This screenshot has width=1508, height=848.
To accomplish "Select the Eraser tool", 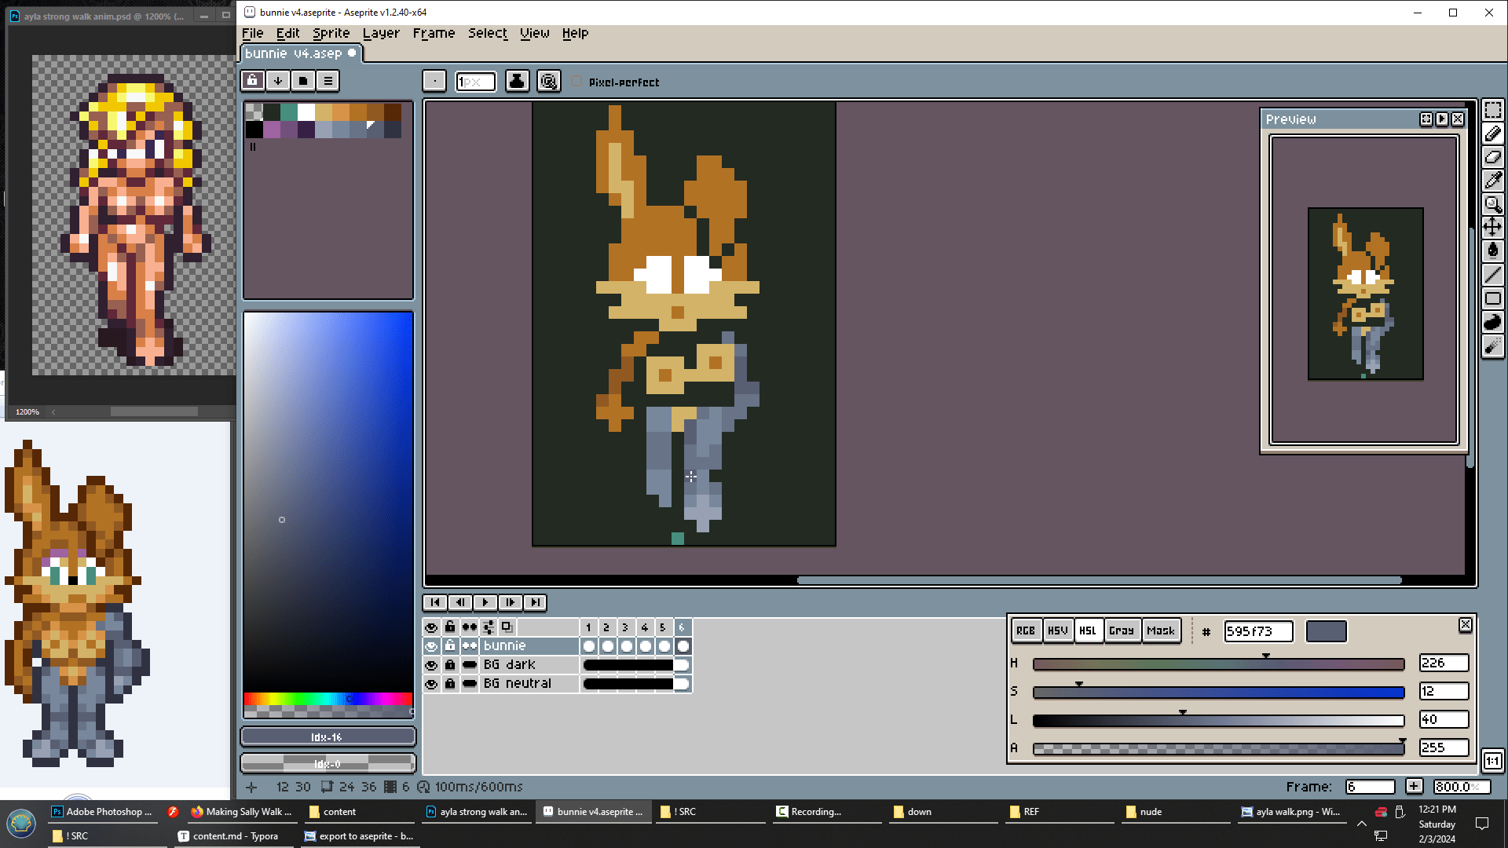I will tap(1492, 157).
